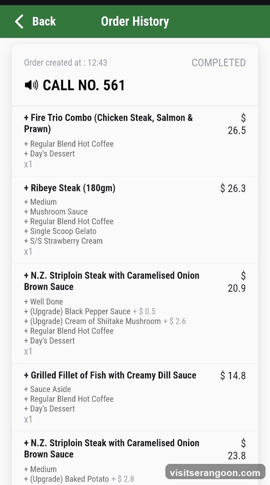
Task: Tap the $ 26.3 Ribeye price
Action: [x=233, y=188]
